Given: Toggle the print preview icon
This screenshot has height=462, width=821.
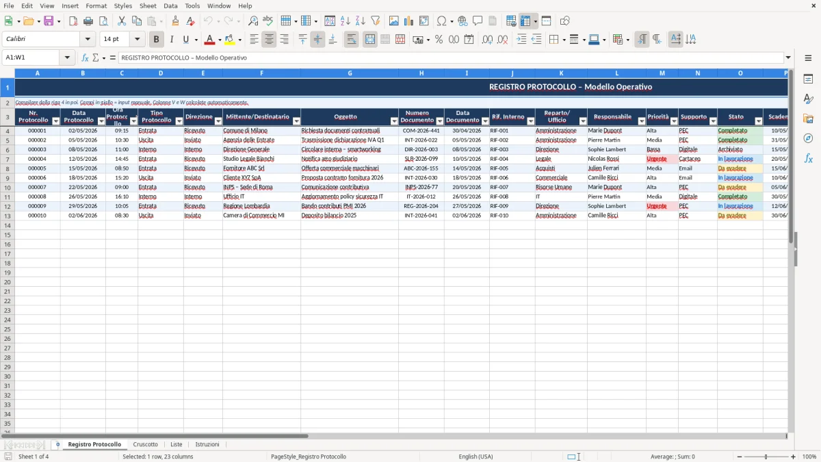Looking at the screenshot, I should pos(103,21).
